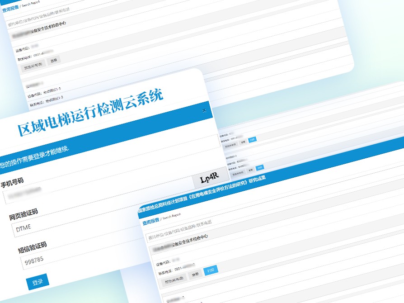This screenshot has height=303, width=404.
Task: Refresh the Lp4R captcha image
Action: point(209,176)
